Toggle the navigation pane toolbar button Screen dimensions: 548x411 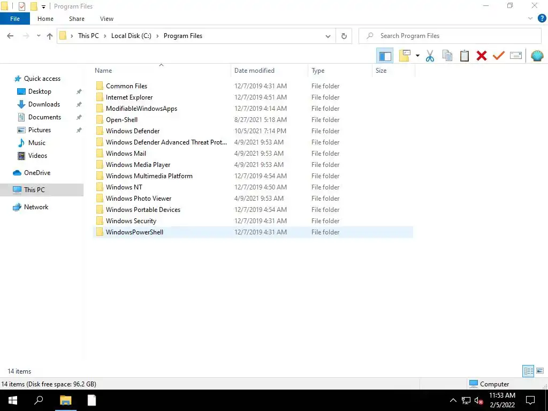(x=385, y=56)
